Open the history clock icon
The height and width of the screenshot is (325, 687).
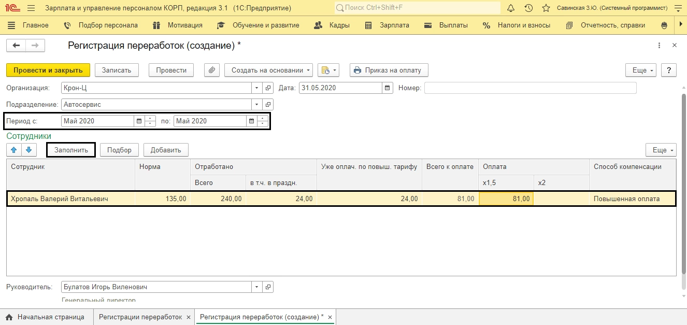[x=528, y=8]
